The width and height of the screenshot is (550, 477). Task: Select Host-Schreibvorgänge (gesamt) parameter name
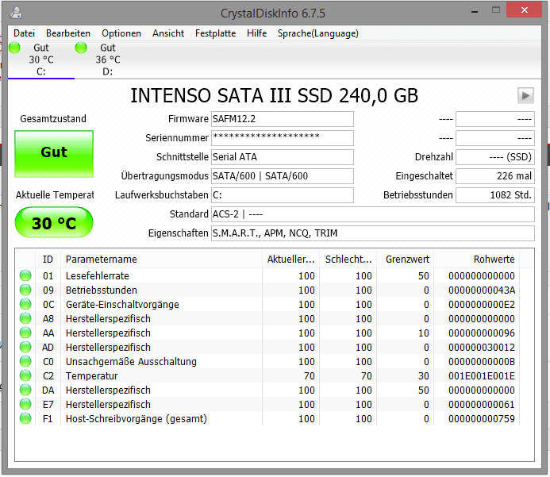(x=137, y=419)
